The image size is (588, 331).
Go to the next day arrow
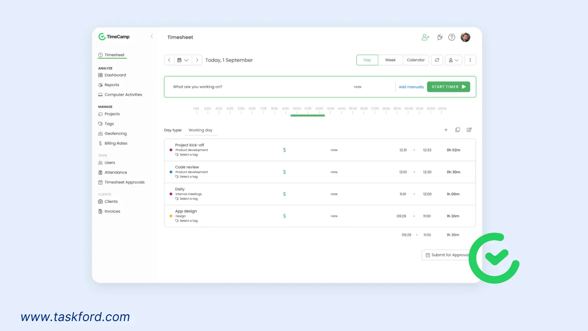(197, 60)
